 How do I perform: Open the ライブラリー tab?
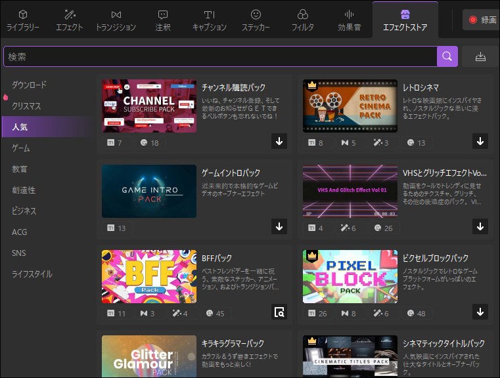coord(23,20)
